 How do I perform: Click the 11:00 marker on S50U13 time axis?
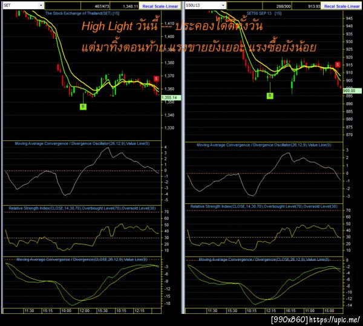pos(310,311)
